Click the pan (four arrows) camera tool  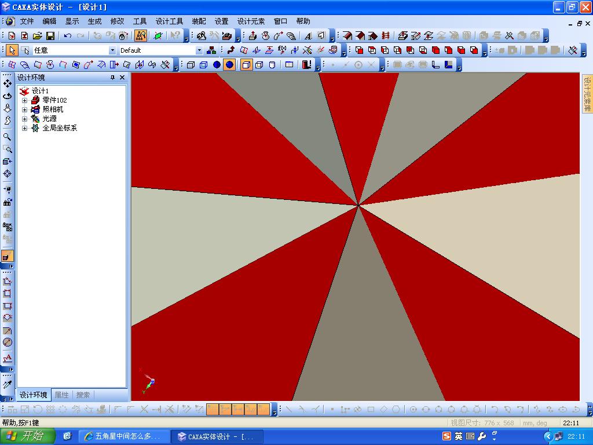click(x=7, y=83)
